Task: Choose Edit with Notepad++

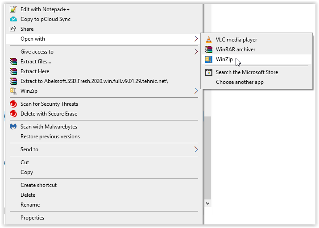Action: pyautogui.click(x=103, y=9)
